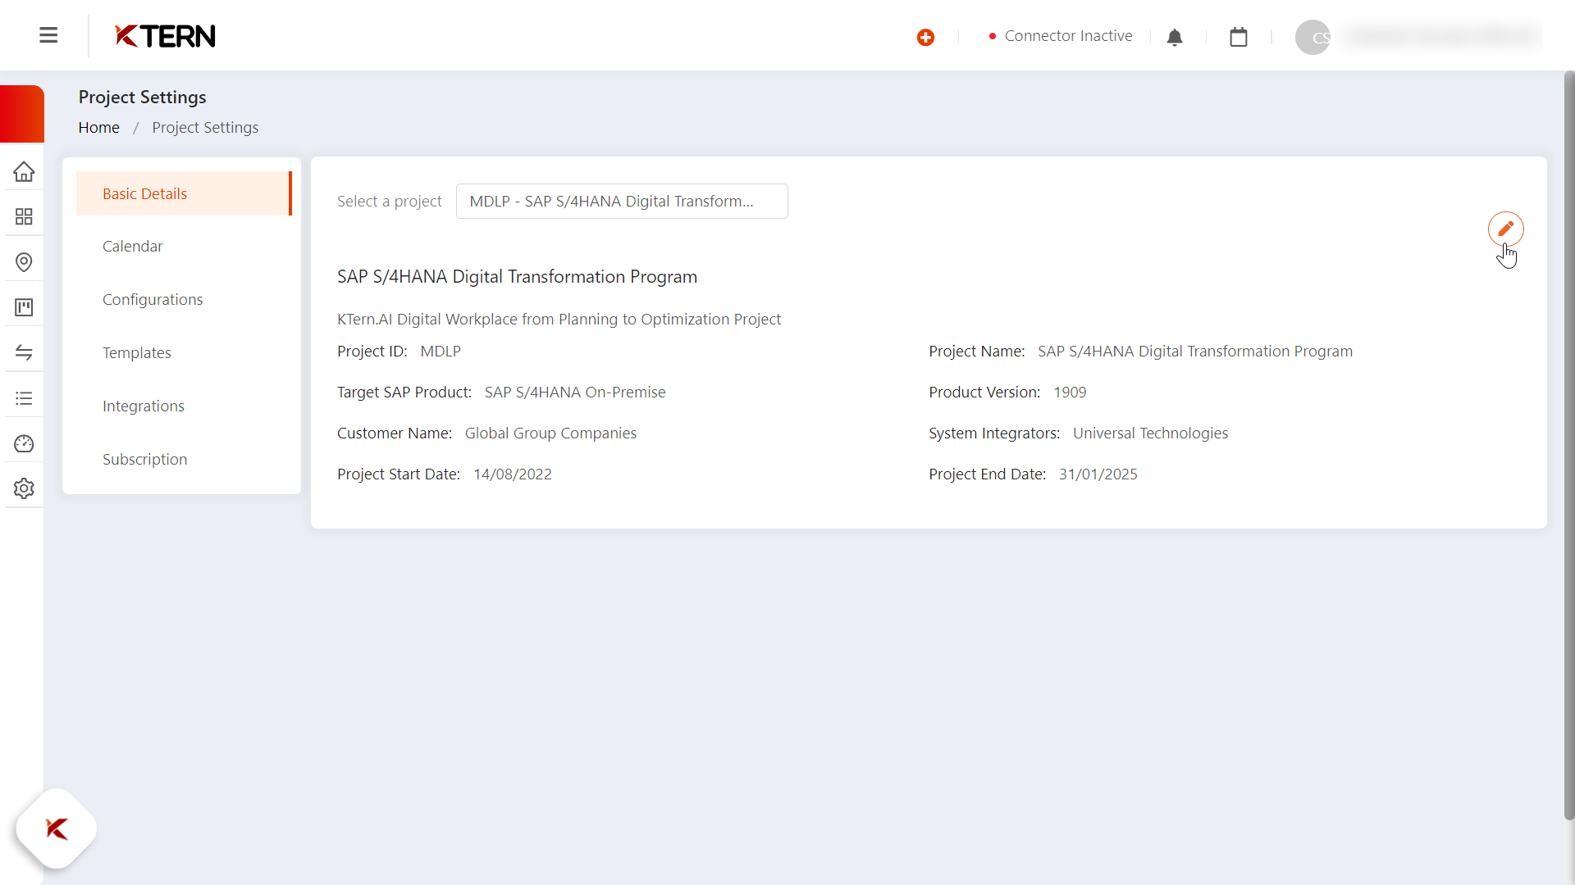Click the KTERN logo
This screenshot has height=885, width=1575.
coord(165,36)
